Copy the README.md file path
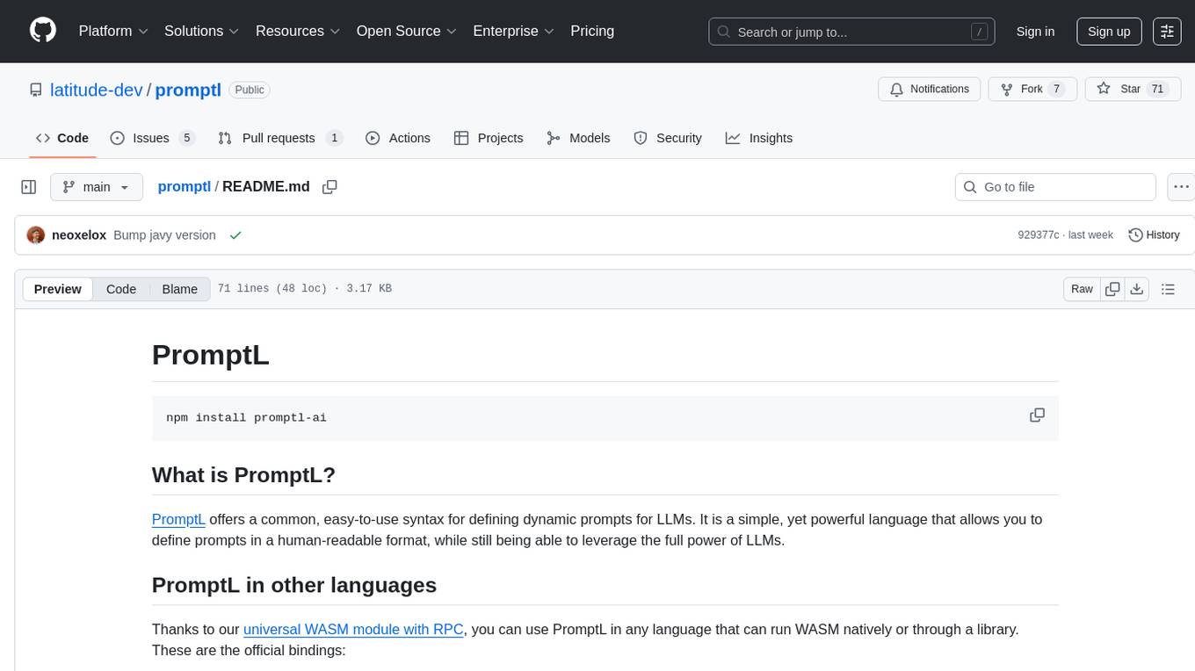 [330, 186]
